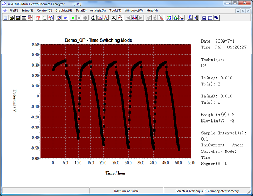Screen dimensions: 253x196
Task: Click the 'Date: 2009-7-1' text
Action: [217, 41]
